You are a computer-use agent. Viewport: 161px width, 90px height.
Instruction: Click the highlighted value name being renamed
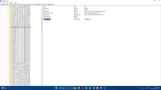pyautogui.click(x=47, y=19)
